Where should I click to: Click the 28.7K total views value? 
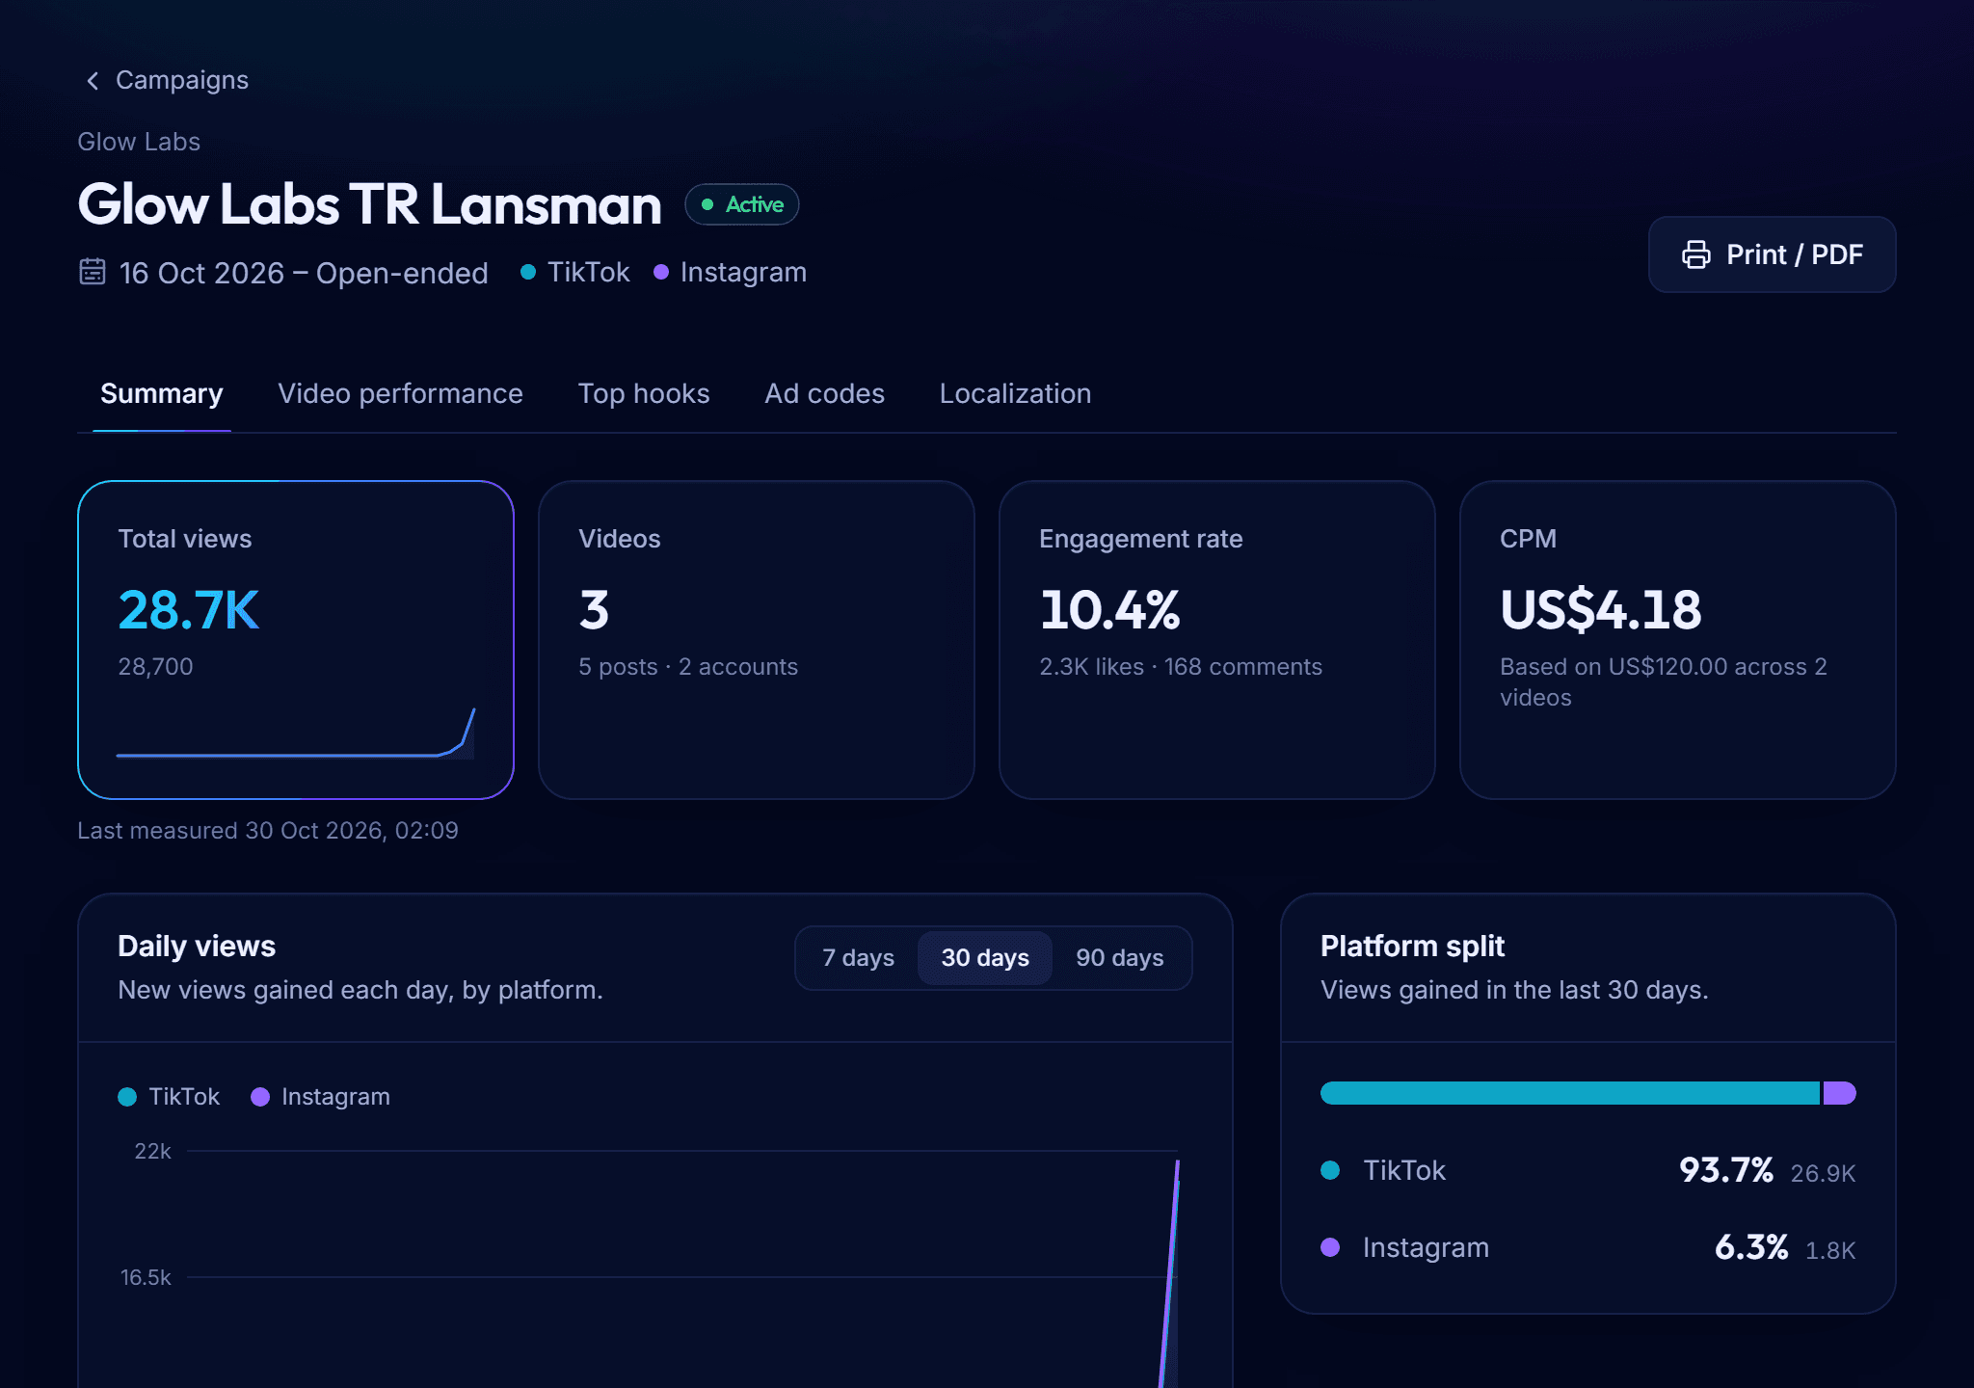pos(189,610)
